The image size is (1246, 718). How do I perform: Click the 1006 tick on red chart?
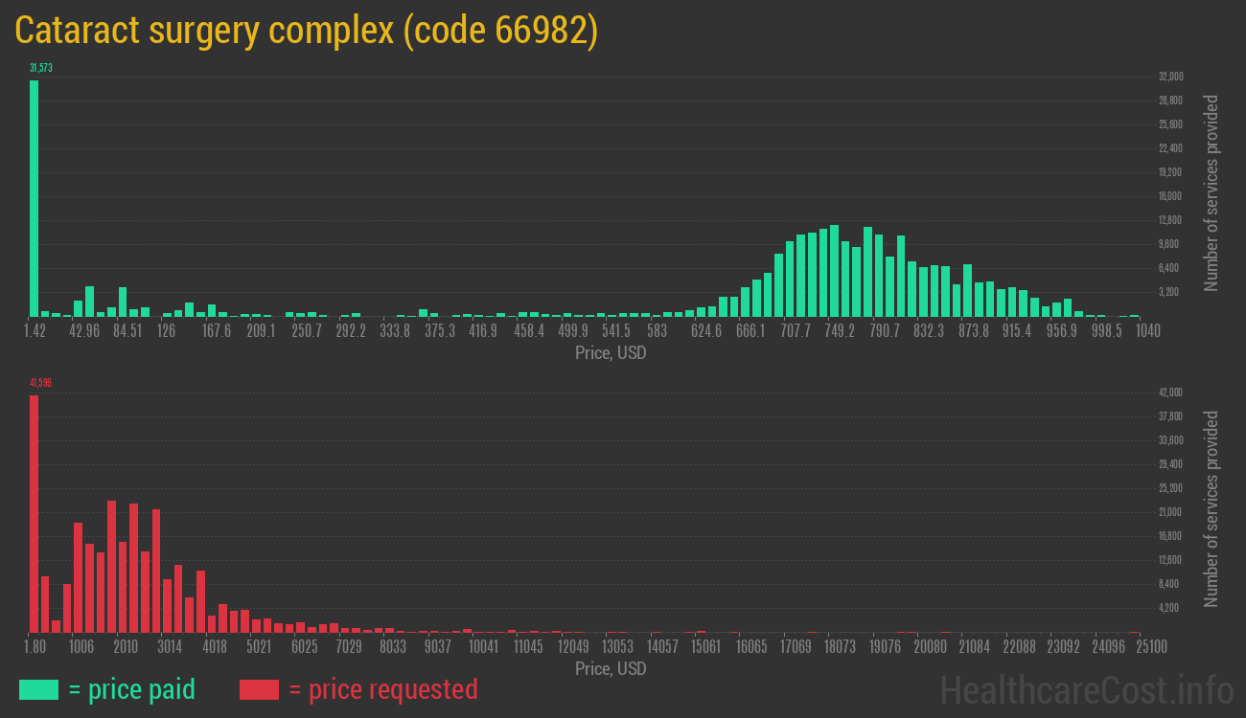coord(81,647)
